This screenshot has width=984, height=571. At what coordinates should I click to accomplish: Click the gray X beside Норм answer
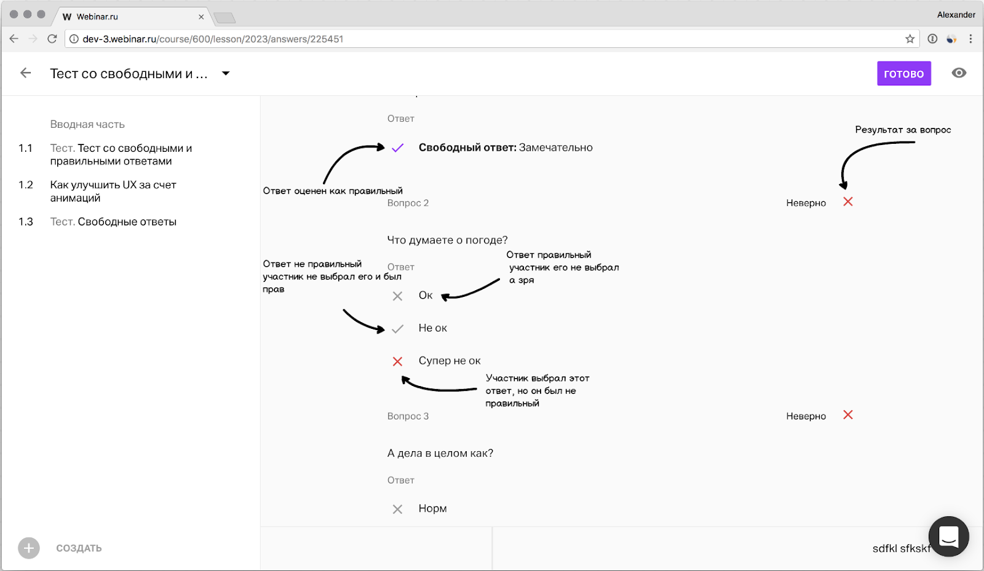click(398, 509)
